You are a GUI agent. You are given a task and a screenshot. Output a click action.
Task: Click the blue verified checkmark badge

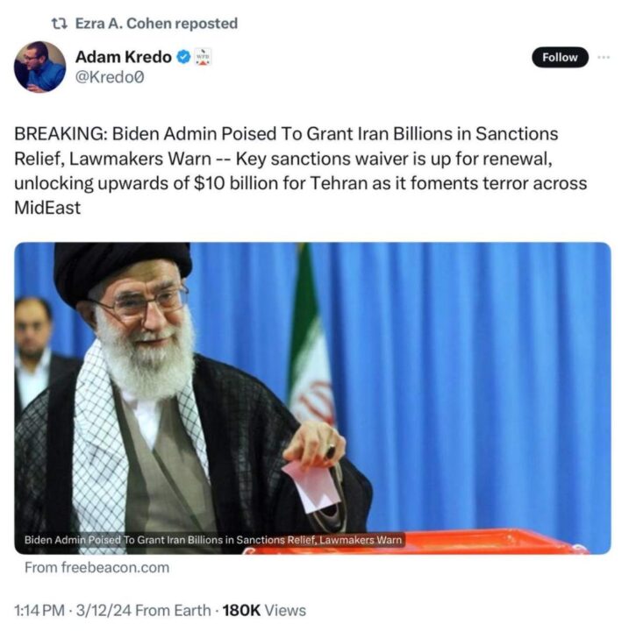click(183, 57)
